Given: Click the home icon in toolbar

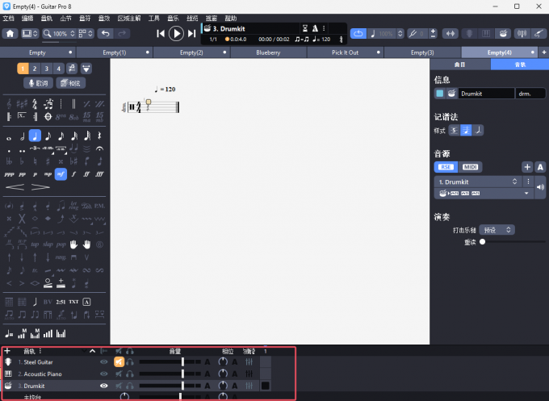Looking at the screenshot, I should [10, 33].
